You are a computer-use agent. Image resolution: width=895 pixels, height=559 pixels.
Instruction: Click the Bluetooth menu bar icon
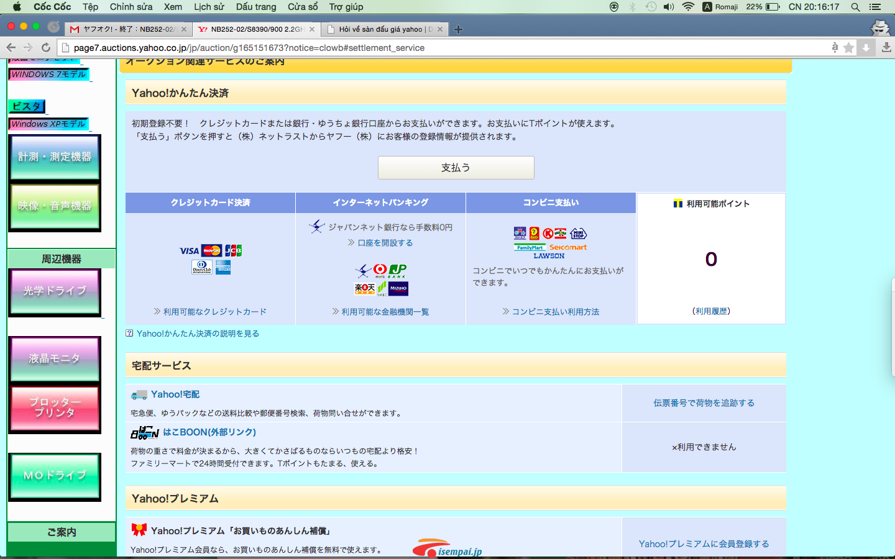pyautogui.click(x=632, y=7)
